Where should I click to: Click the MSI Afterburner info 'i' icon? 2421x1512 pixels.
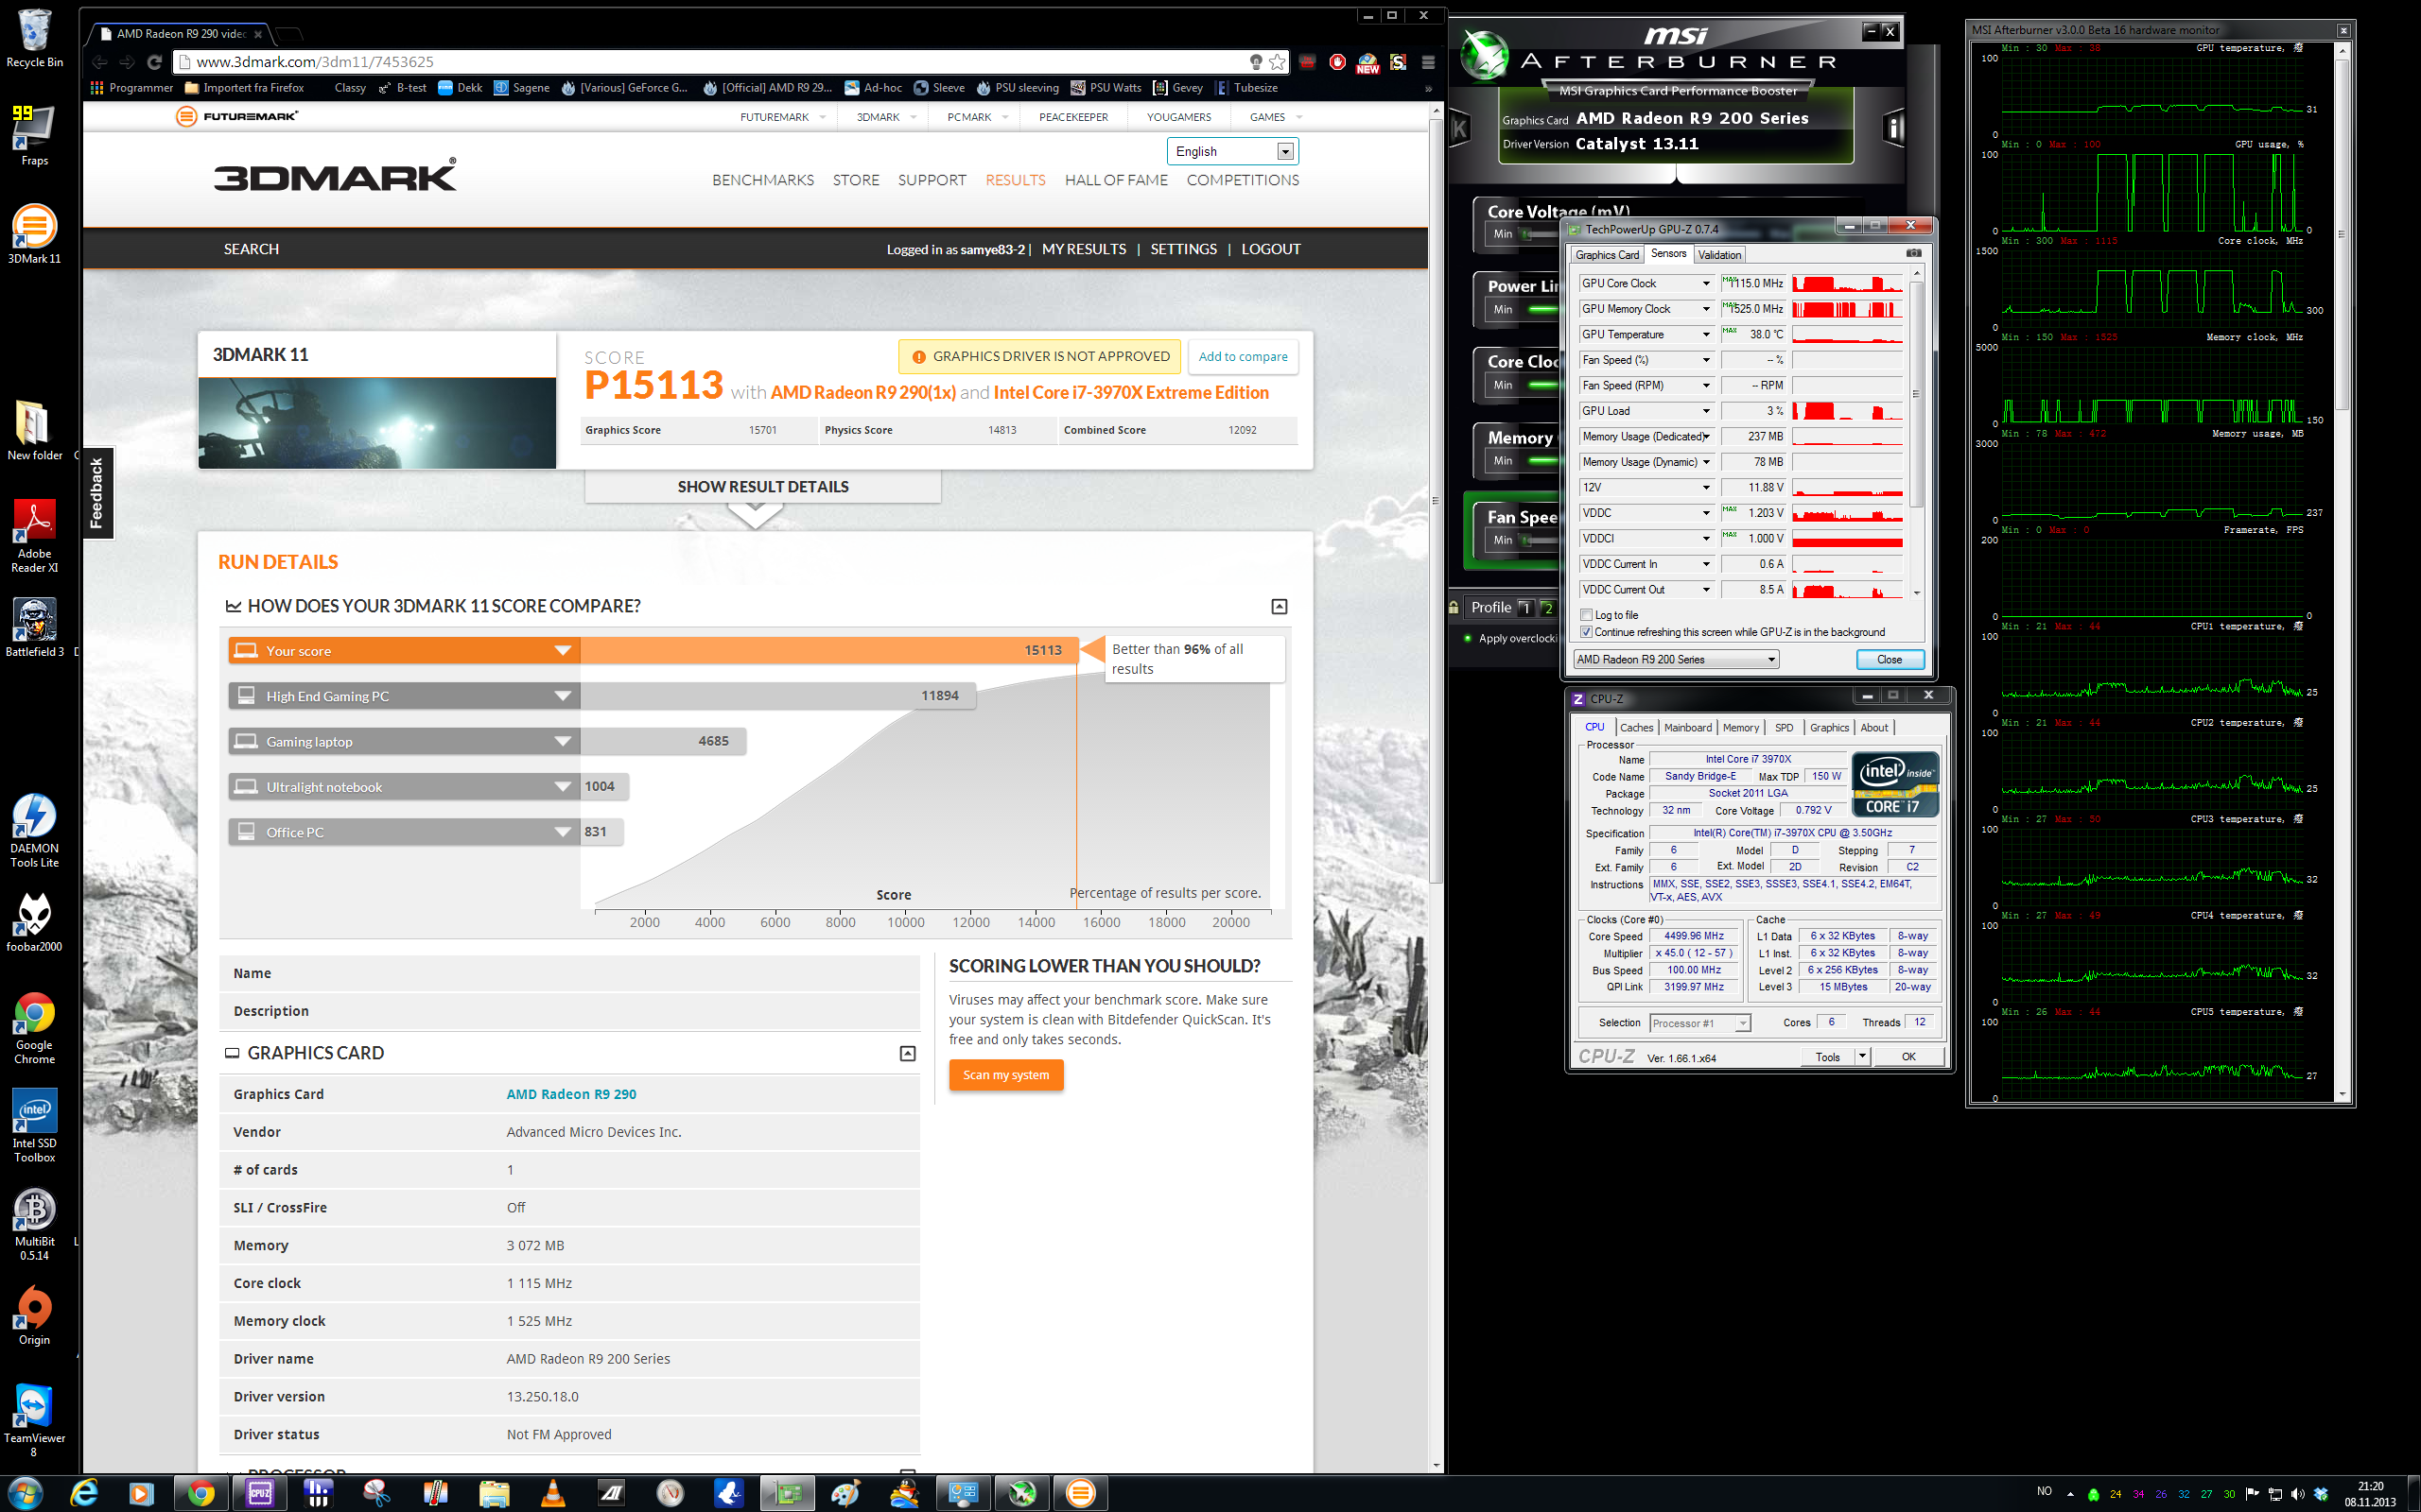(x=1894, y=128)
